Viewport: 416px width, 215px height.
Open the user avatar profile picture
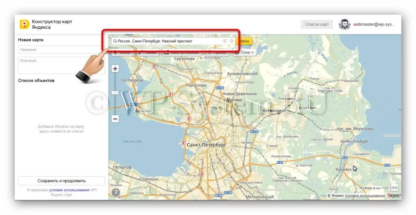point(344,24)
